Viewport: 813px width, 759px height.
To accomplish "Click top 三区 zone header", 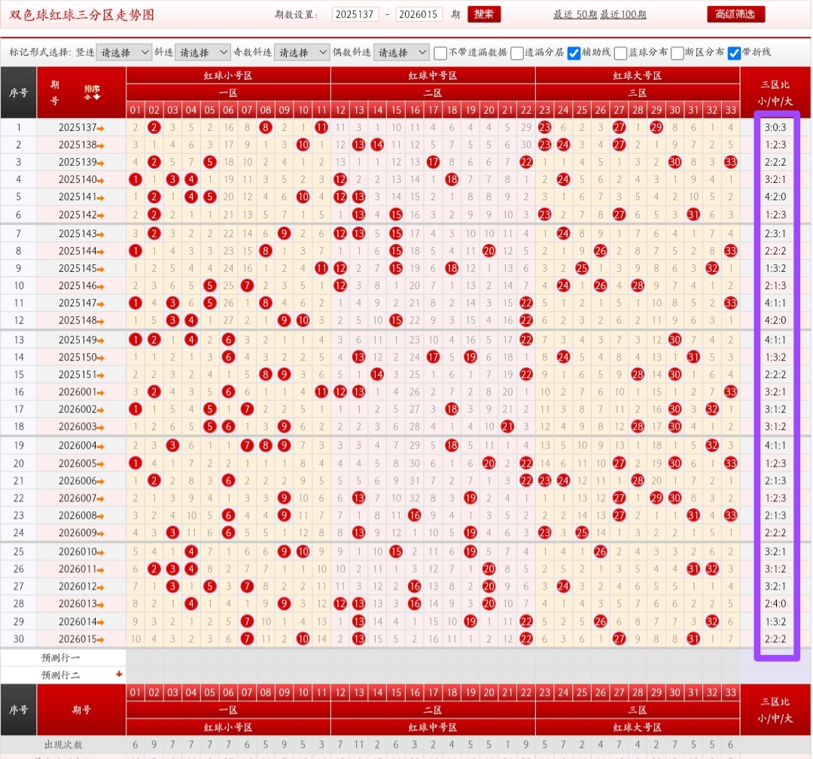I will coord(638,93).
